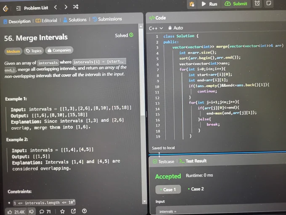Click the debug icon beside Run
The height and width of the screenshot is (215, 286).
(192, 4)
